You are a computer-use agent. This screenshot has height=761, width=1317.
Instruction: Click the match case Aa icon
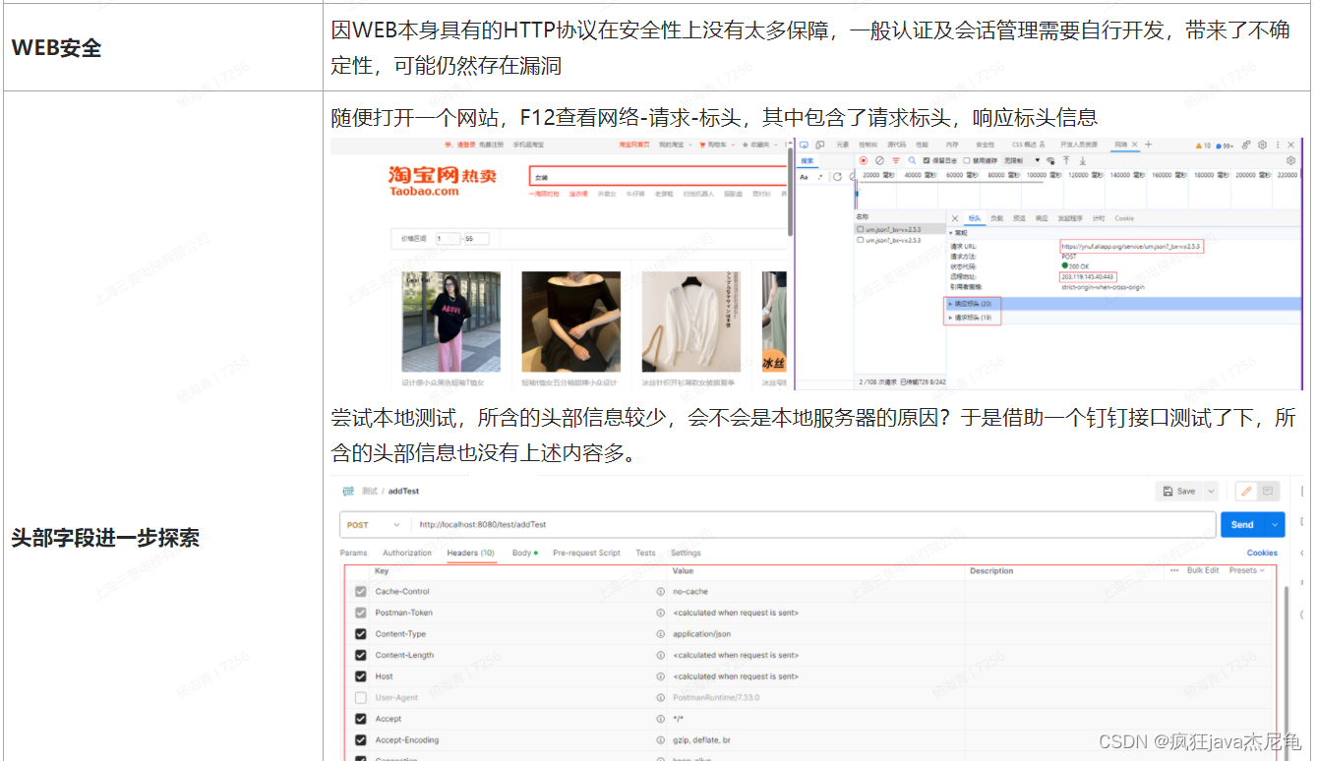[x=804, y=177]
